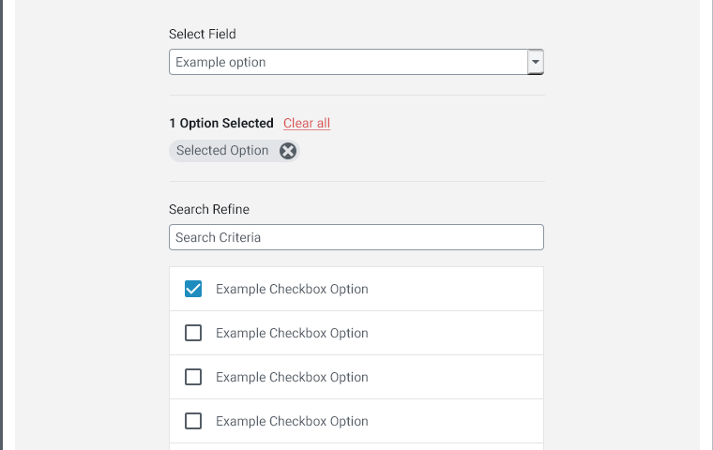Click the first Example Checkbox Option label text
This screenshot has height=450, width=713.
click(x=292, y=289)
